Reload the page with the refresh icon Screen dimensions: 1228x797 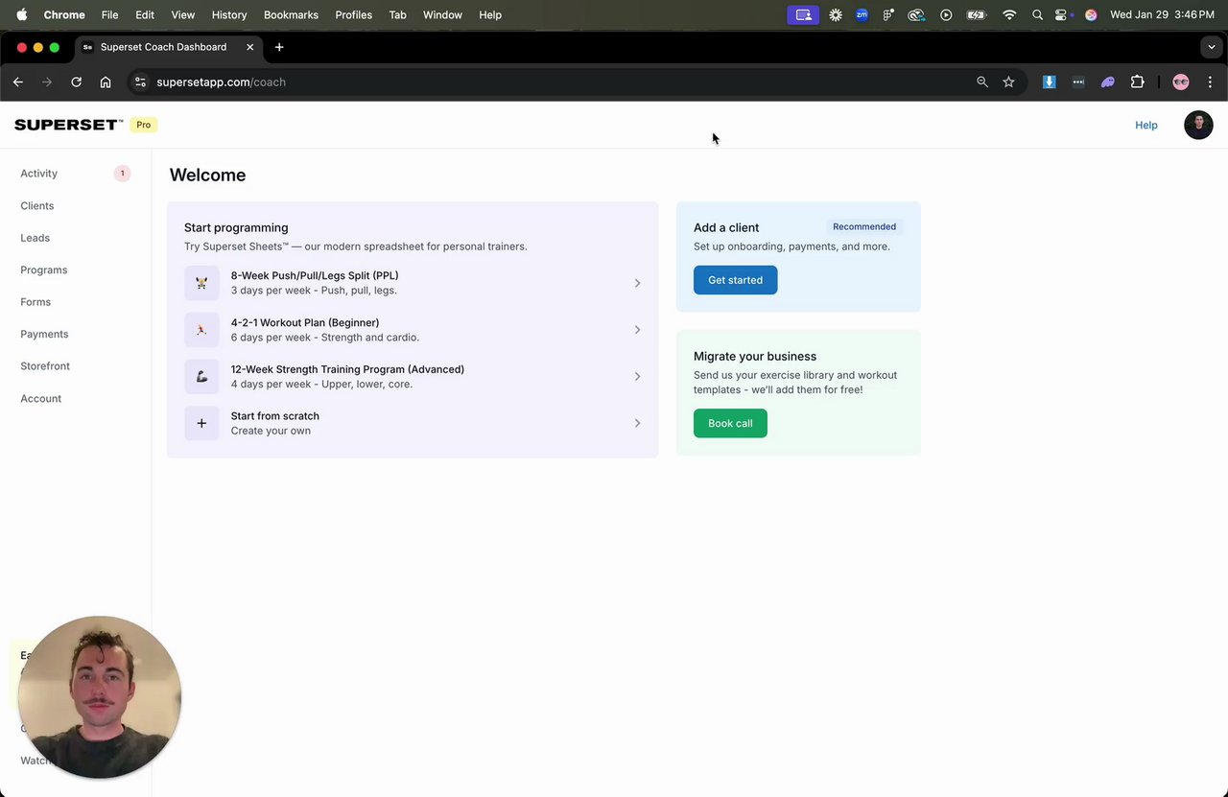(76, 82)
